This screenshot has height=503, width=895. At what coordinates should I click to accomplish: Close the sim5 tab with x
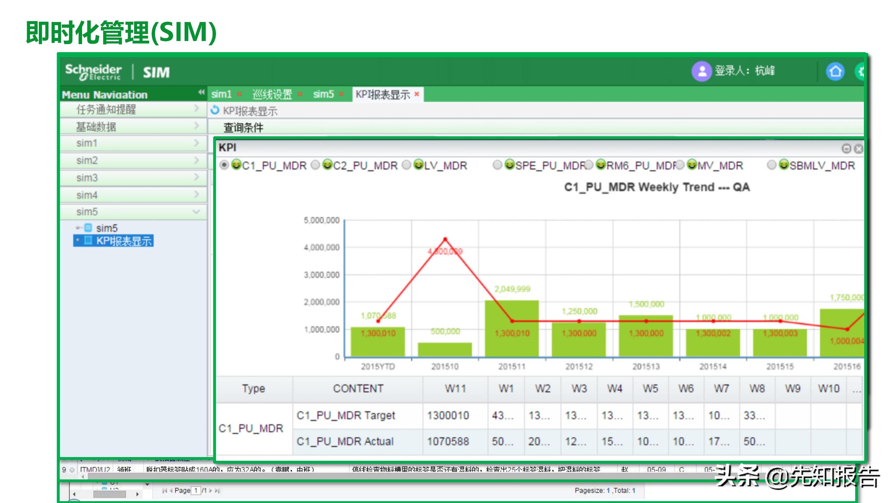click(341, 94)
